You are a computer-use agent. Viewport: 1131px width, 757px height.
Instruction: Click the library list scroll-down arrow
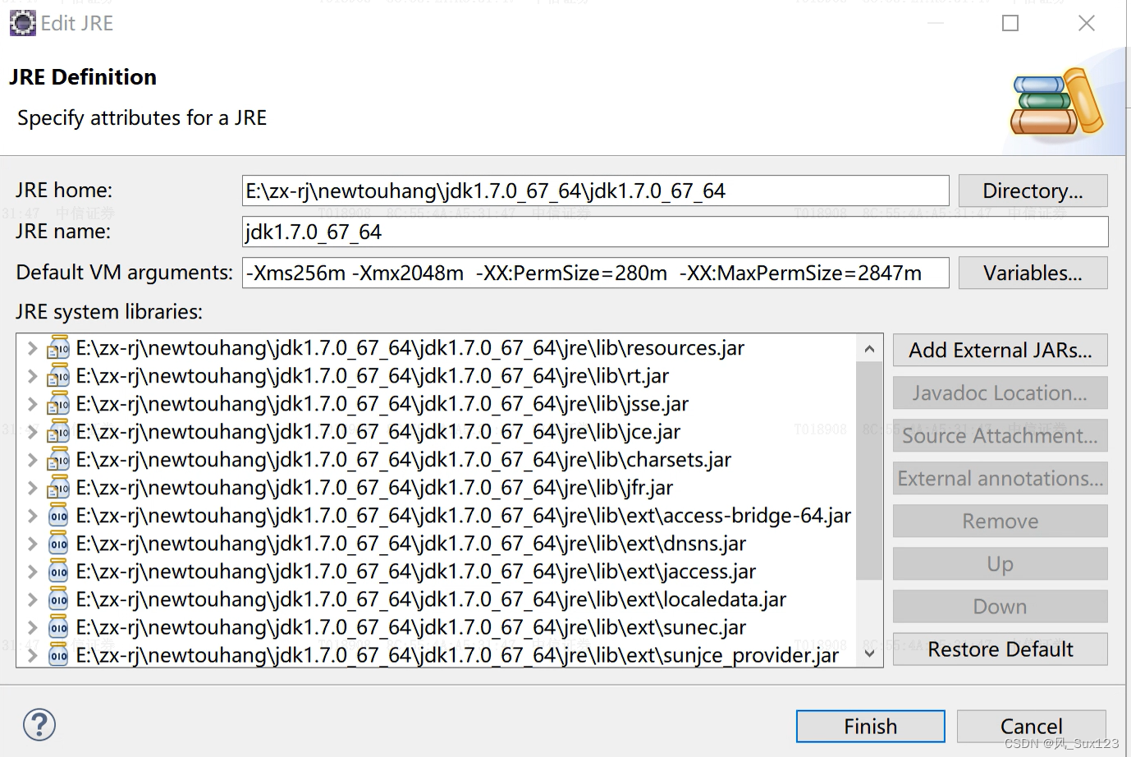pos(869,654)
